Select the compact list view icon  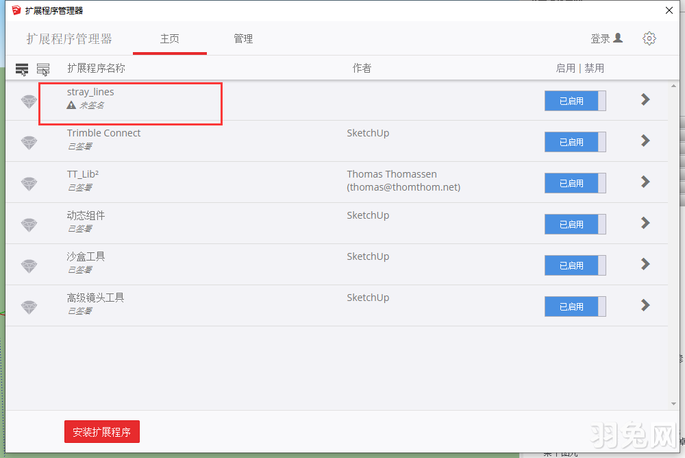point(22,69)
